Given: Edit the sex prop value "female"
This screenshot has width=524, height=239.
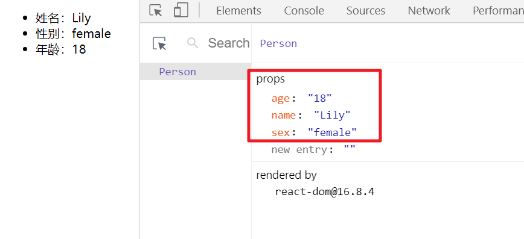Looking at the screenshot, I should coord(332,132).
